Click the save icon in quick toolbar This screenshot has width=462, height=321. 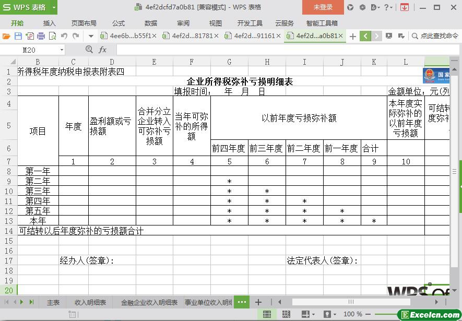18,36
